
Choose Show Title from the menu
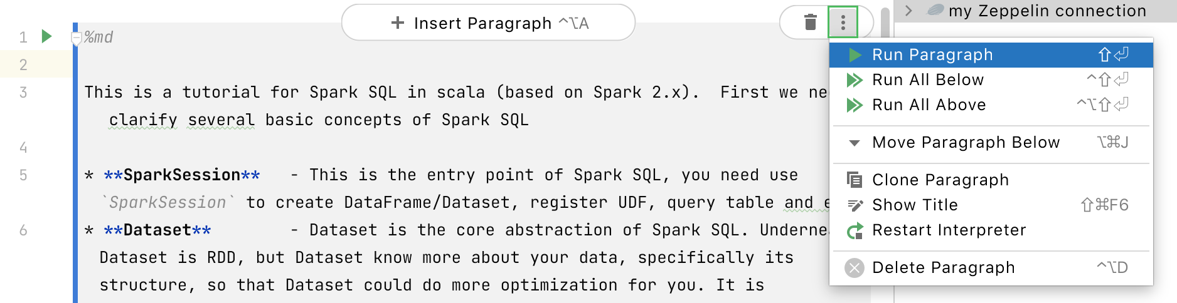click(915, 205)
